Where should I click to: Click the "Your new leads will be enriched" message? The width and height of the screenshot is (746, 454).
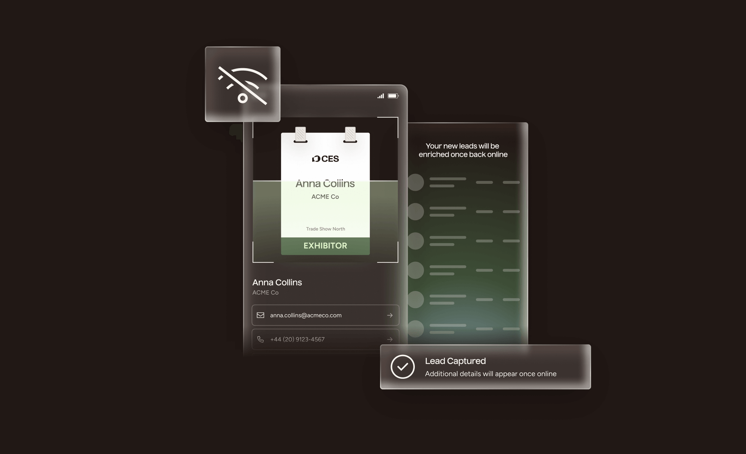tap(463, 150)
